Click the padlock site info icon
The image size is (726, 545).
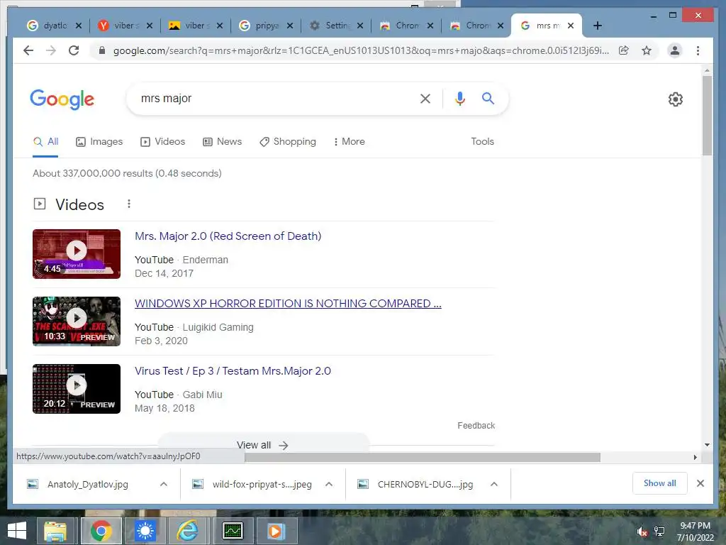[102, 50]
